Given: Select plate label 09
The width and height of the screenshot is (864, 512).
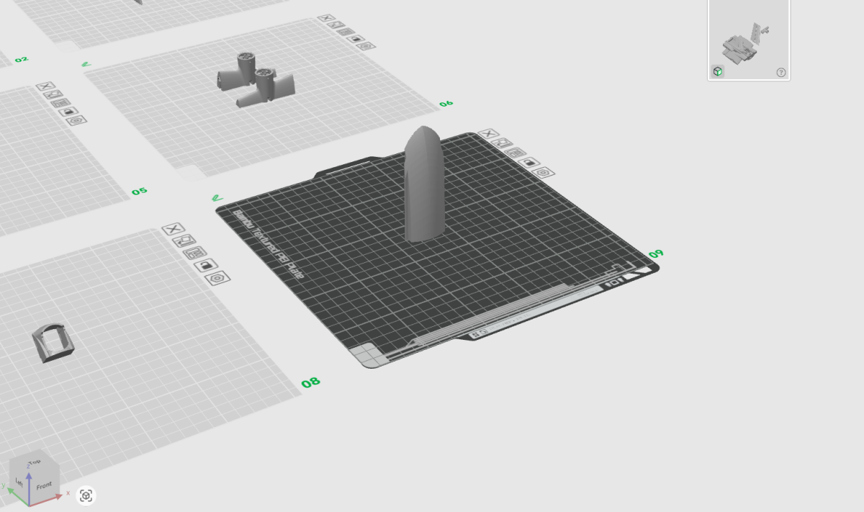Looking at the screenshot, I should click(656, 254).
